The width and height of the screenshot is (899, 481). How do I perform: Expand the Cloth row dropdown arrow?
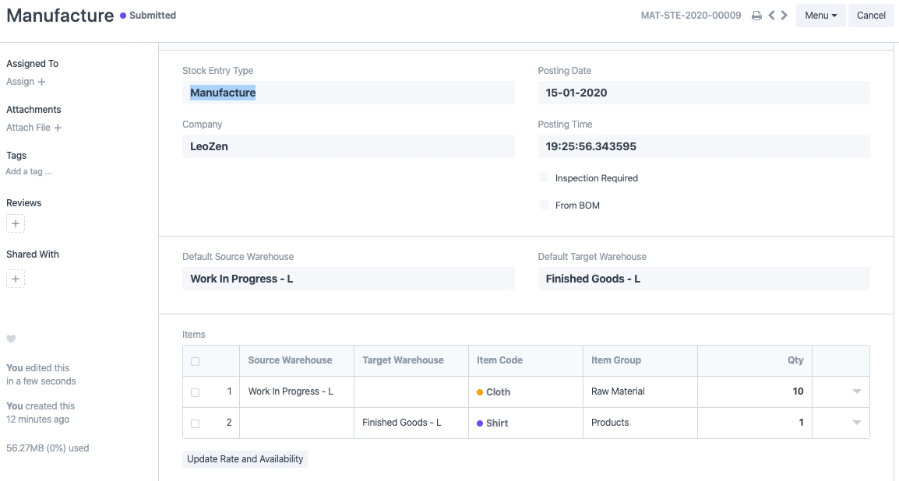(857, 391)
